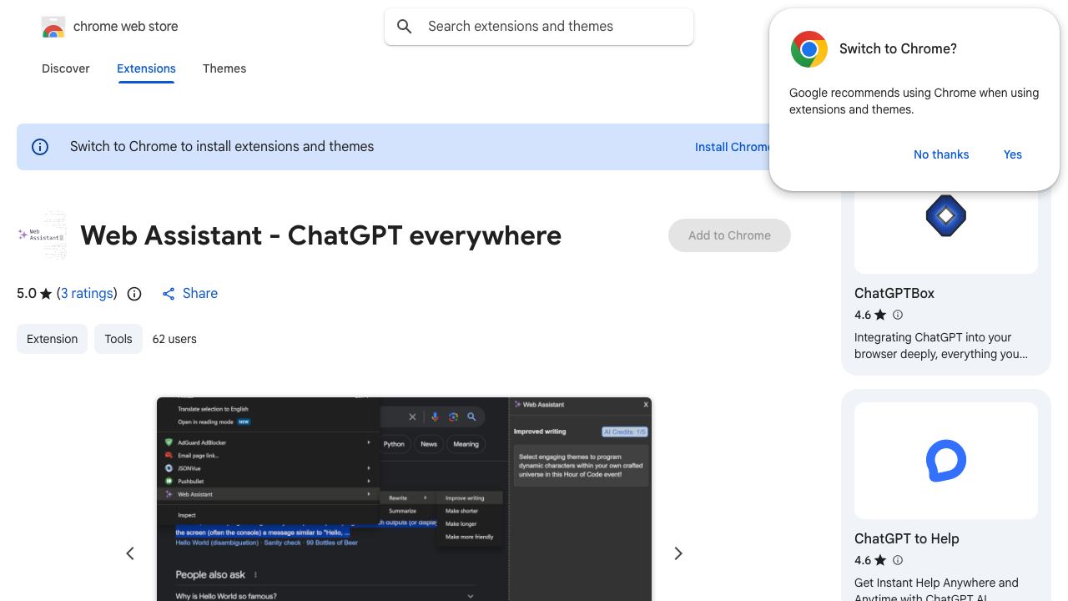Screen dimensions: 1068x601
Task: Click ChatGPTBox rating info icon
Action: [898, 316]
